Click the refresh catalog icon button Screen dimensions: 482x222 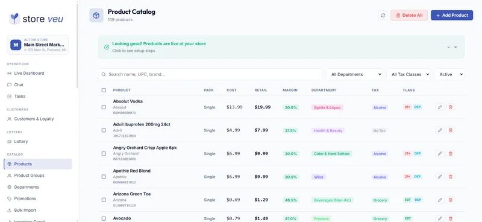pos(383,16)
